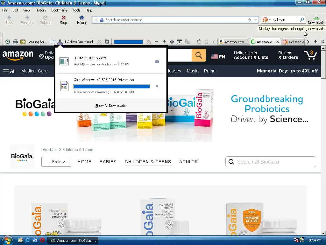Image resolution: width=326 pixels, height=245 pixels.
Task: Open the DuckDuckGo search engine selector
Action: (266, 19)
